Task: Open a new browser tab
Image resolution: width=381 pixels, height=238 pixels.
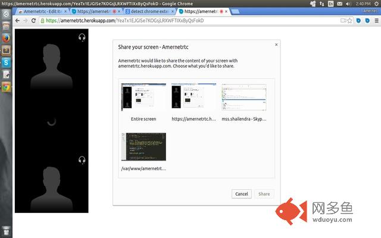Action: tap(235, 11)
